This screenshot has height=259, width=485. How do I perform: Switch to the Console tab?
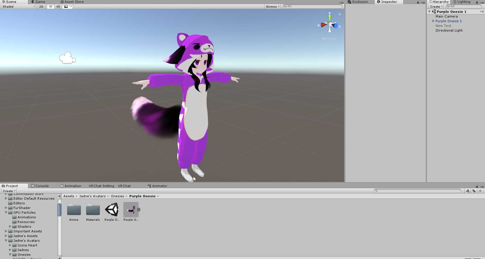[x=40, y=186]
